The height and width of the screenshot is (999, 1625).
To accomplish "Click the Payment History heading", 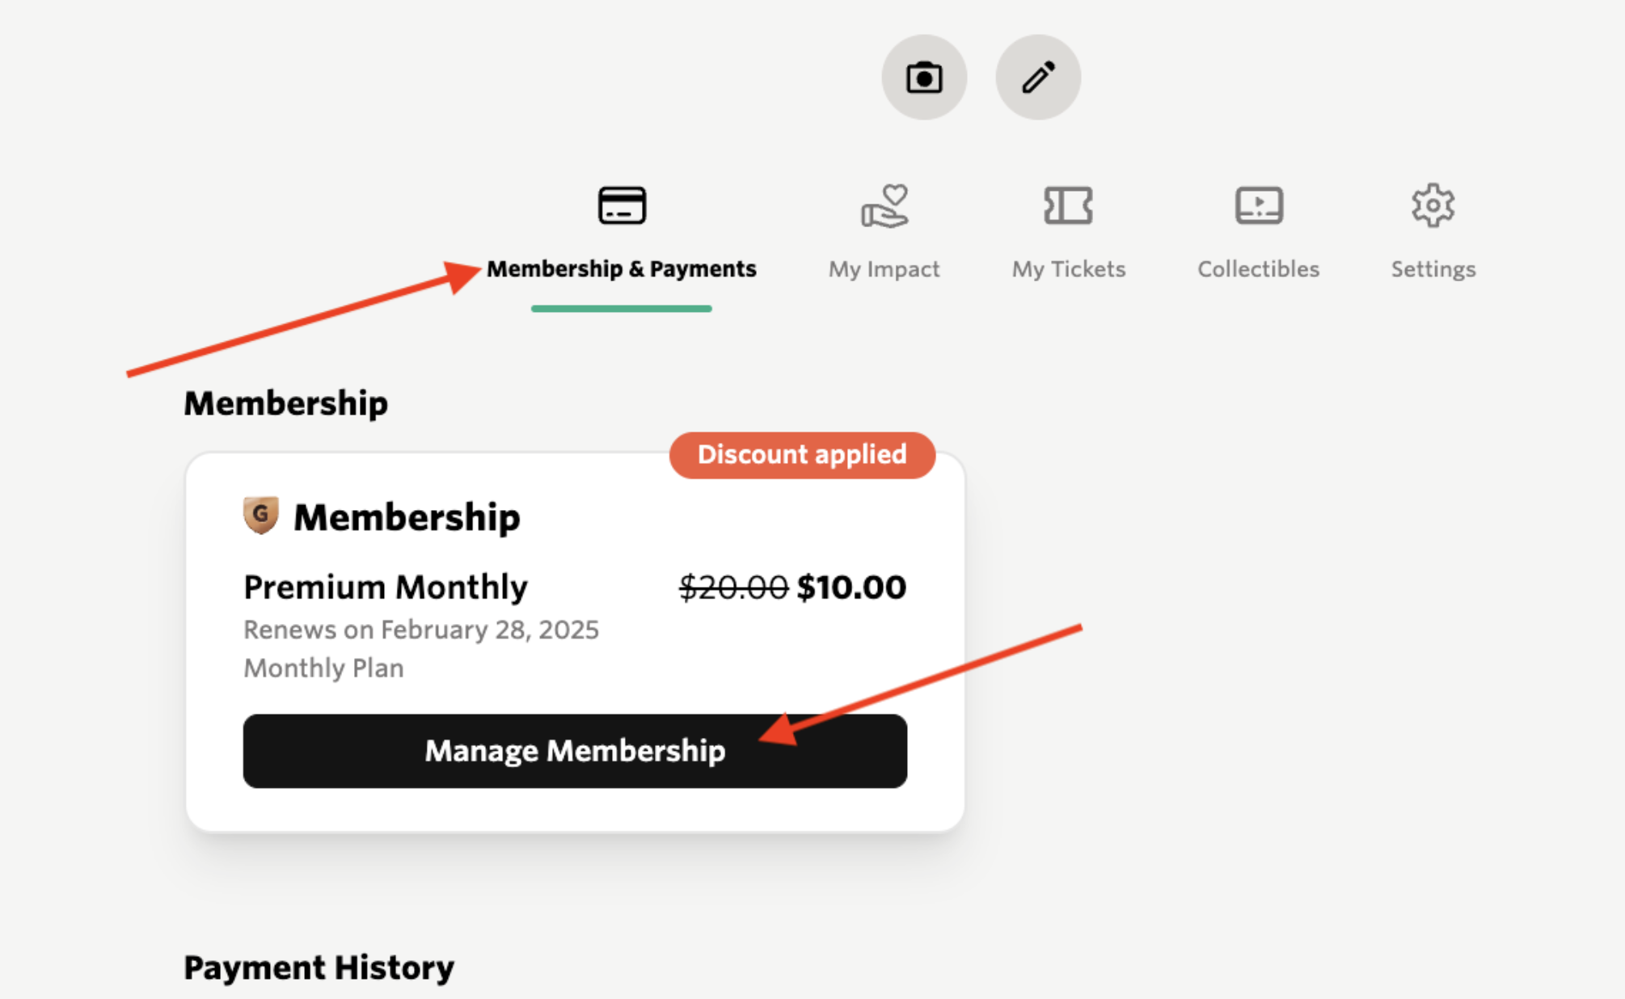I will pyautogui.click(x=319, y=968).
